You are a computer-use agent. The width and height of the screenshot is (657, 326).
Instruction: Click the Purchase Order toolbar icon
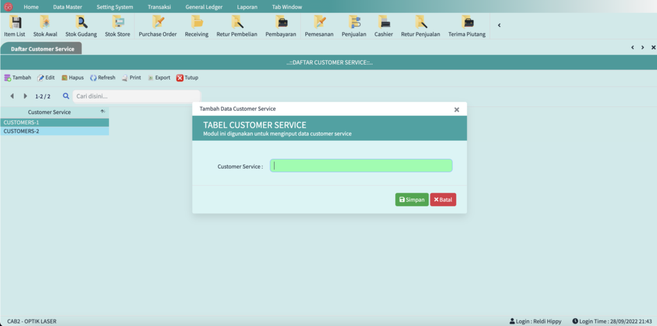point(157,26)
